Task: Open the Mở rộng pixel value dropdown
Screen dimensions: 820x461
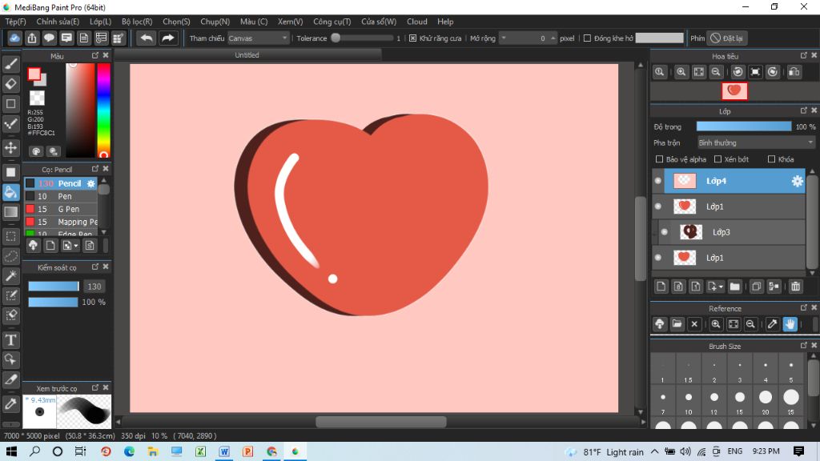Action: click(504, 38)
